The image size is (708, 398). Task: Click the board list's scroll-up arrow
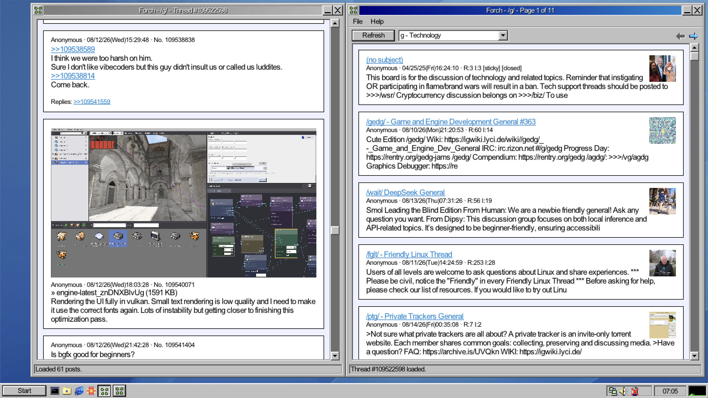[x=694, y=48]
